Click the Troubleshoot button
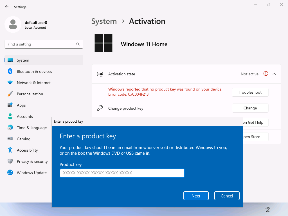 pos(250,92)
